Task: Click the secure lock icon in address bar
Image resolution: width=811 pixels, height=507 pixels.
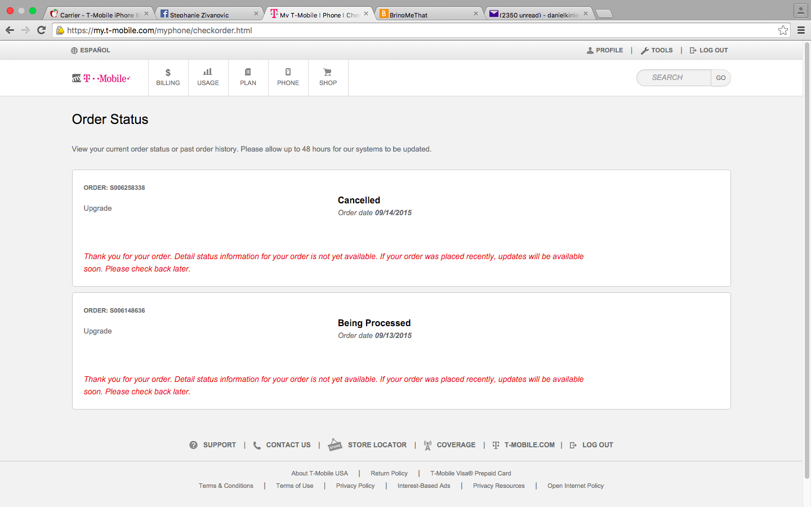Action: [60, 30]
